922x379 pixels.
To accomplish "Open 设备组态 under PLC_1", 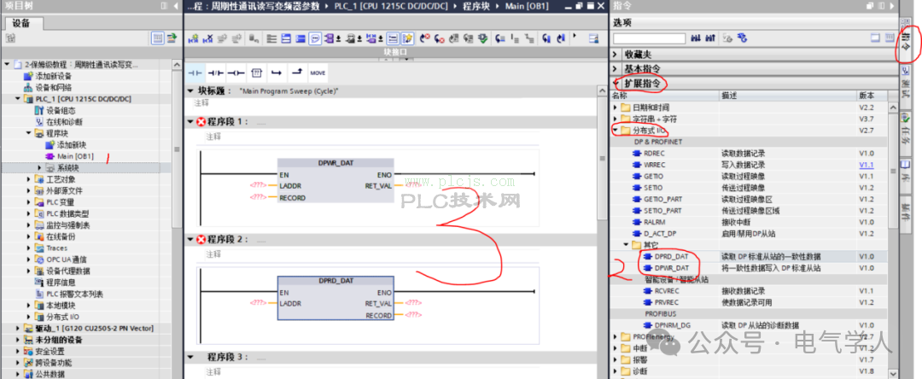I will 61,110.
